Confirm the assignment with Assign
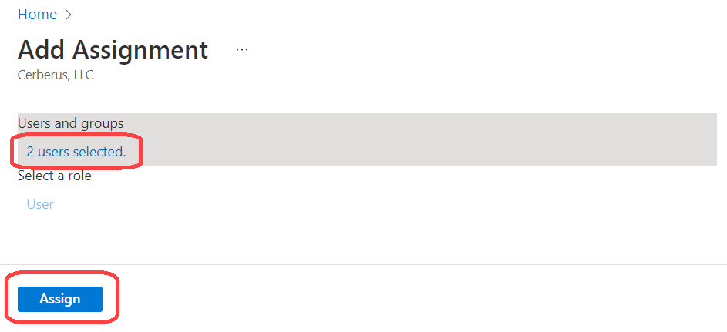Image resolution: width=727 pixels, height=332 pixels. click(60, 299)
